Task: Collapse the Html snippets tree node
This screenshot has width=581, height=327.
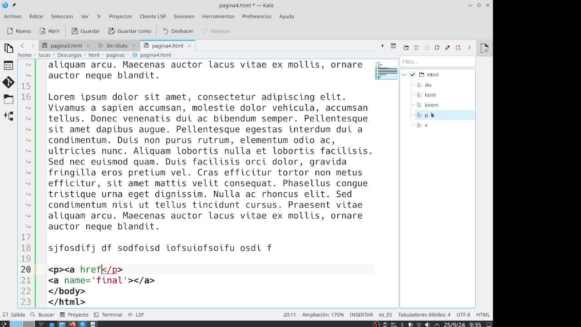Action: click(x=404, y=75)
